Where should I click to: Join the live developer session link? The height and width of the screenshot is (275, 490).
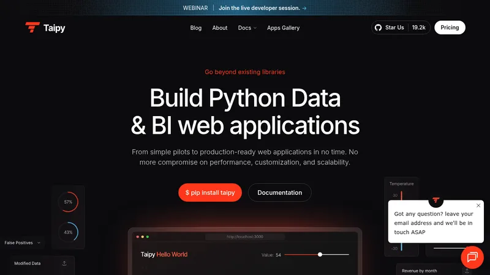click(259, 8)
